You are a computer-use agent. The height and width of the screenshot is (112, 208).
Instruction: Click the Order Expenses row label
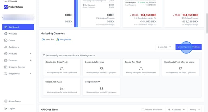click(89, 5)
